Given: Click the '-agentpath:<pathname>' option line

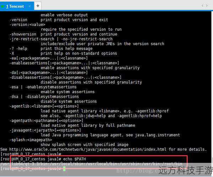Looking at the screenshot, I should click(x=46, y=120).
